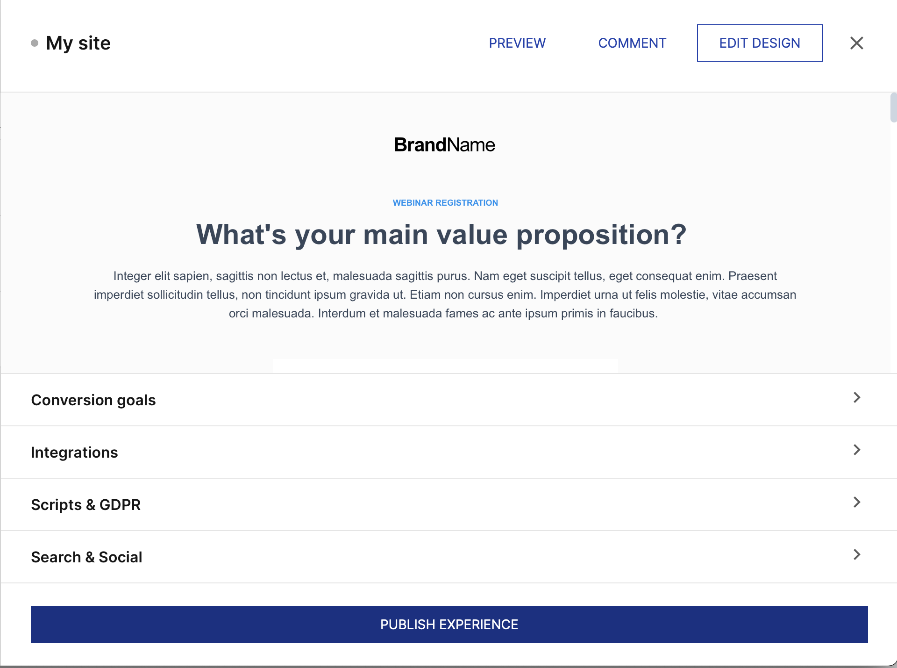This screenshot has width=897, height=668.
Task: Click the preview pane vertical scrollbar
Action: coord(893,108)
